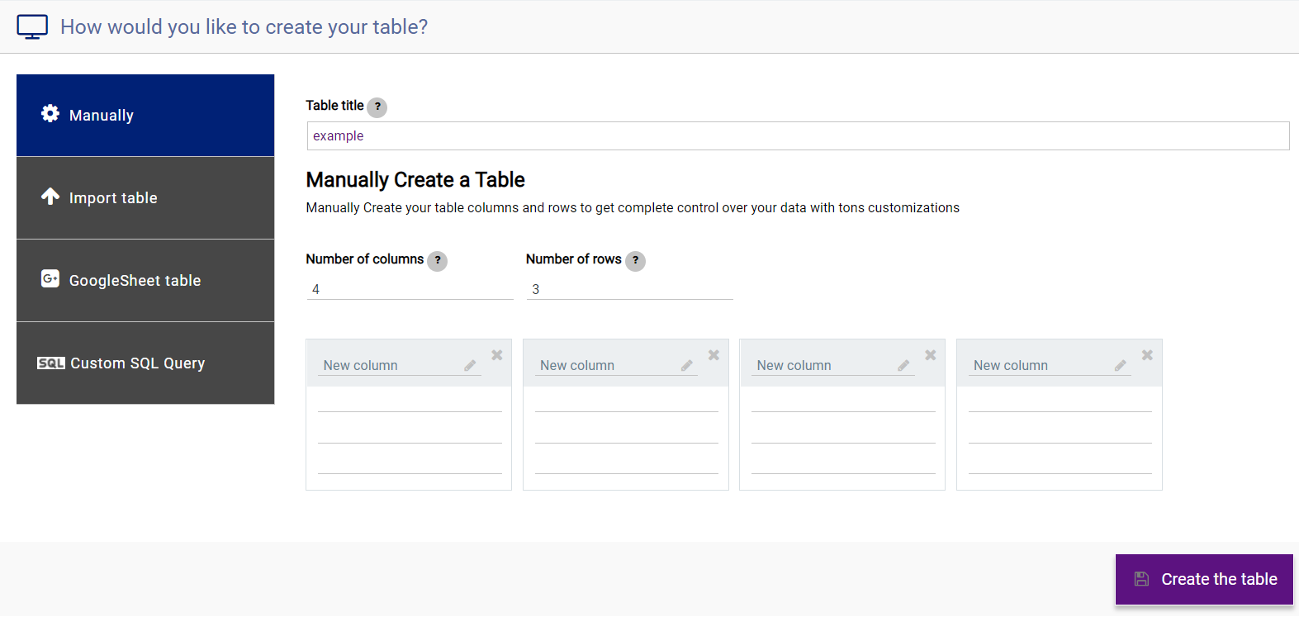The width and height of the screenshot is (1299, 617).
Task: Click the upload arrow icon beside Import table
Action: 50,197
